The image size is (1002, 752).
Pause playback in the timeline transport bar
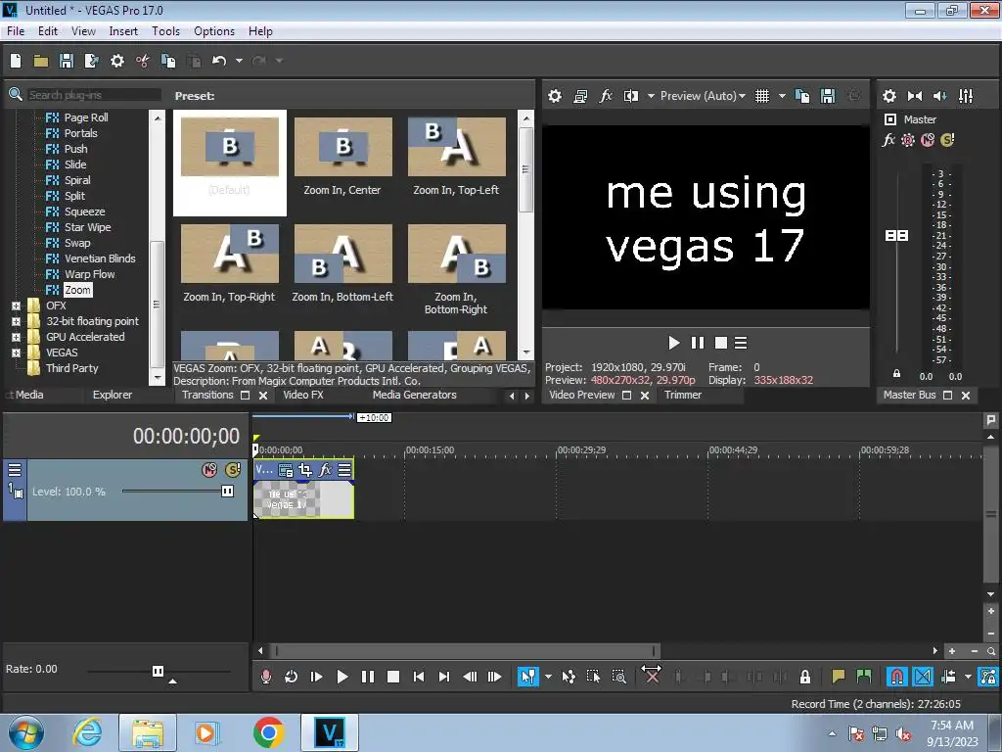click(x=368, y=677)
